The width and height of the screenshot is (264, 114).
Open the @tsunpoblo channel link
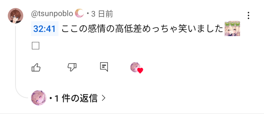click(x=52, y=14)
